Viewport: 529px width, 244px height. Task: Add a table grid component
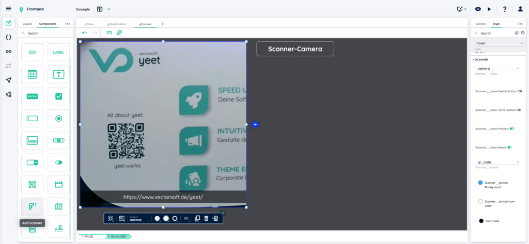[x=32, y=74]
